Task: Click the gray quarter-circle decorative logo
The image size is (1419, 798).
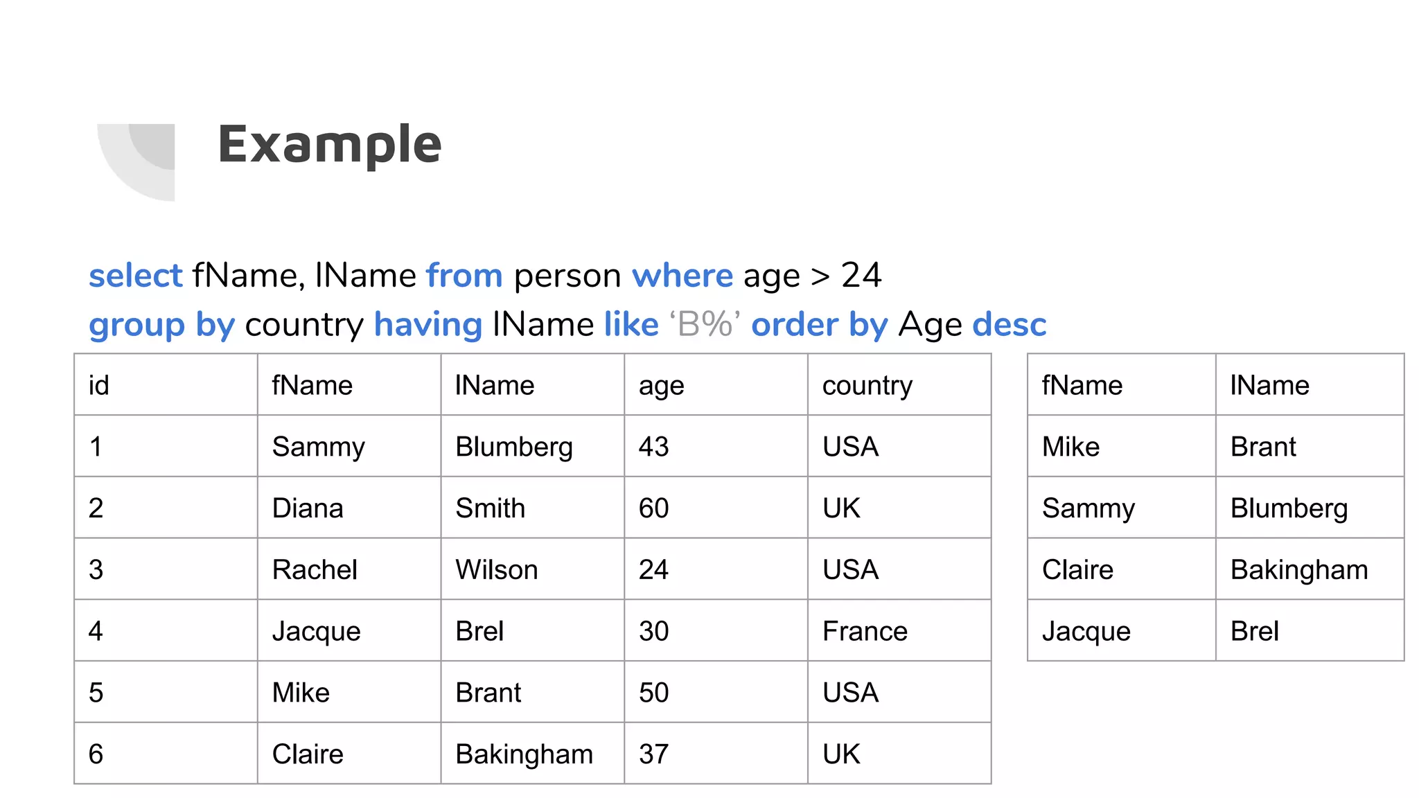Action: coord(139,161)
